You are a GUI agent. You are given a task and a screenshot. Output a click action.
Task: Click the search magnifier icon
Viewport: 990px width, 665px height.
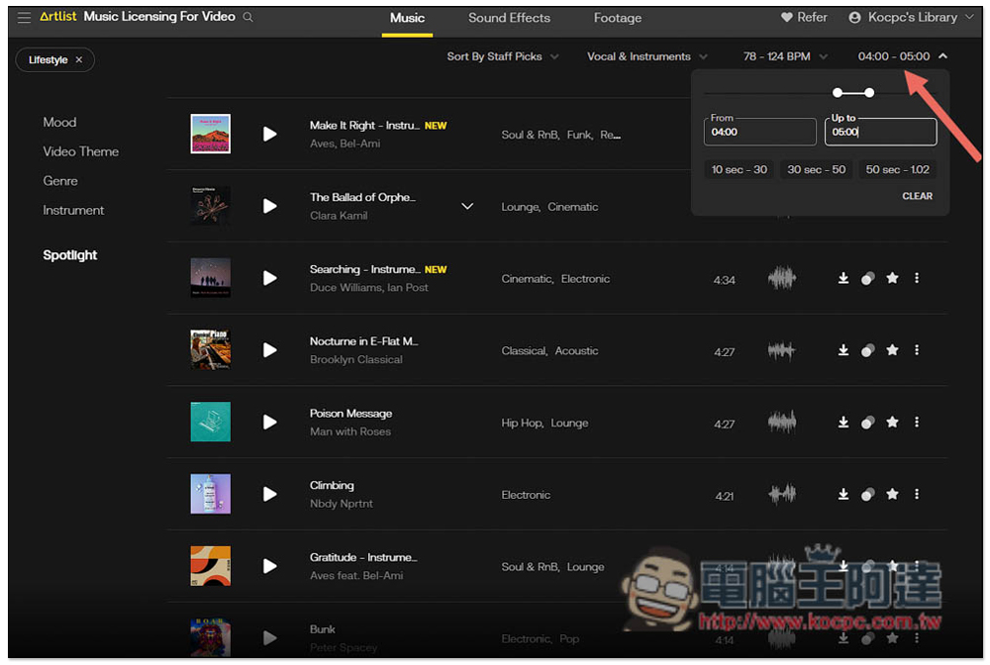(248, 17)
